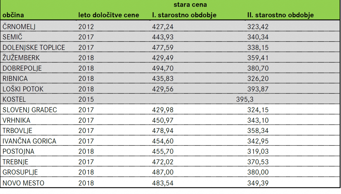Image resolution: width=341 pixels, height=194 pixels.
Task: Click the NOVO MESTO row name
Action: pos(23,183)
